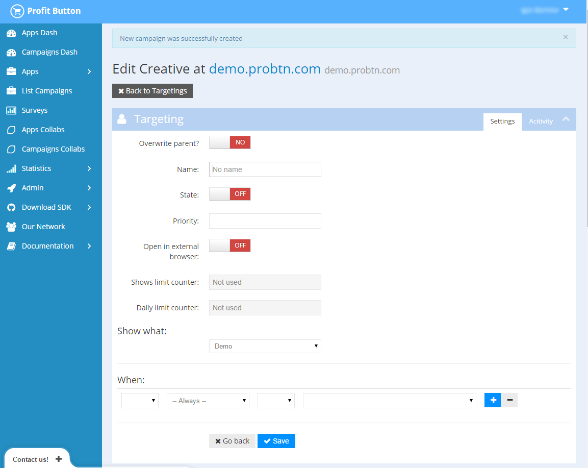
Task: Focus the Priority input field
Action: (x=265, y=221)
